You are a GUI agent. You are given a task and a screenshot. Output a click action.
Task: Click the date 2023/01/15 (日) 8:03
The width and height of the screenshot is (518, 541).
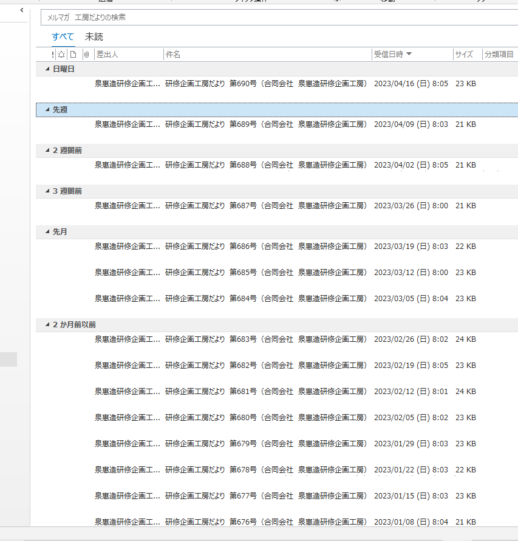point(411,496)
